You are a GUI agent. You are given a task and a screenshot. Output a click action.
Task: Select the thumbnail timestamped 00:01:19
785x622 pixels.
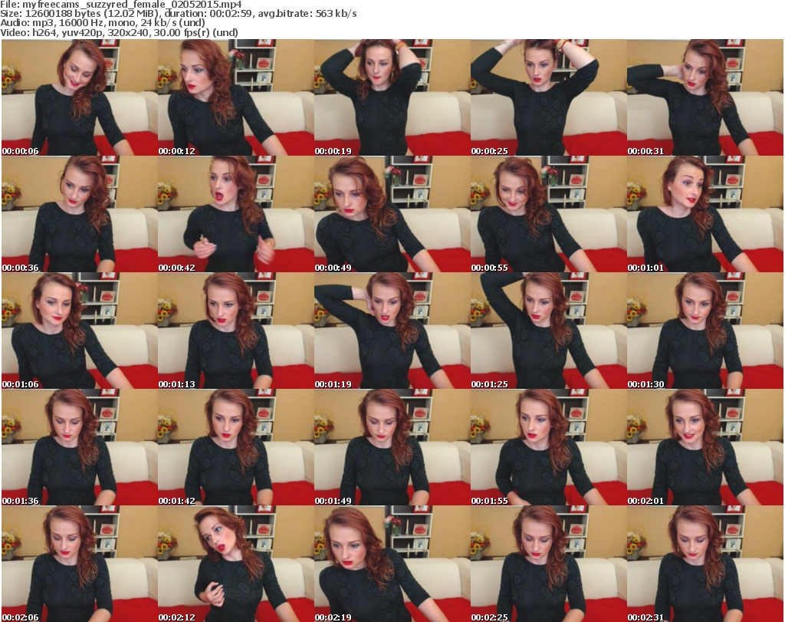[392, 331]
